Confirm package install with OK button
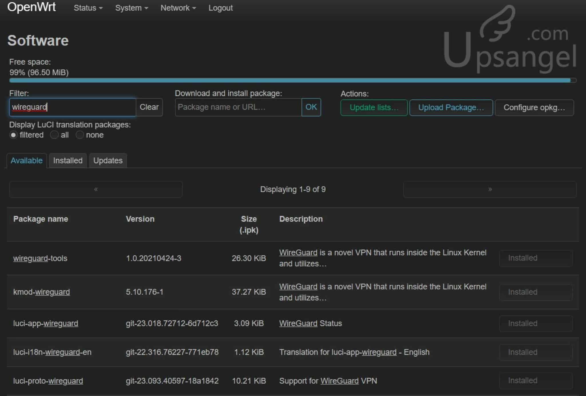 pyautogui.click(x=311, y=107)
